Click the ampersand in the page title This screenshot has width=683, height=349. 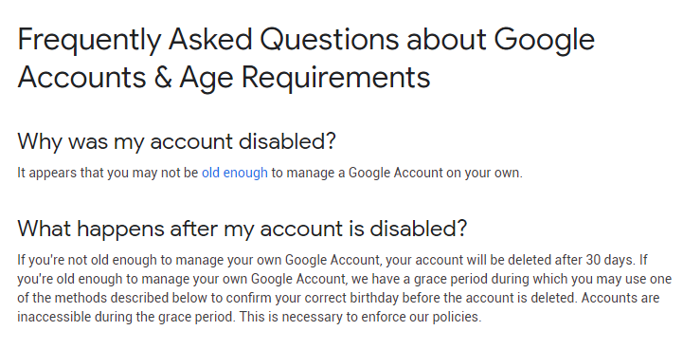[x=163, y=78]
